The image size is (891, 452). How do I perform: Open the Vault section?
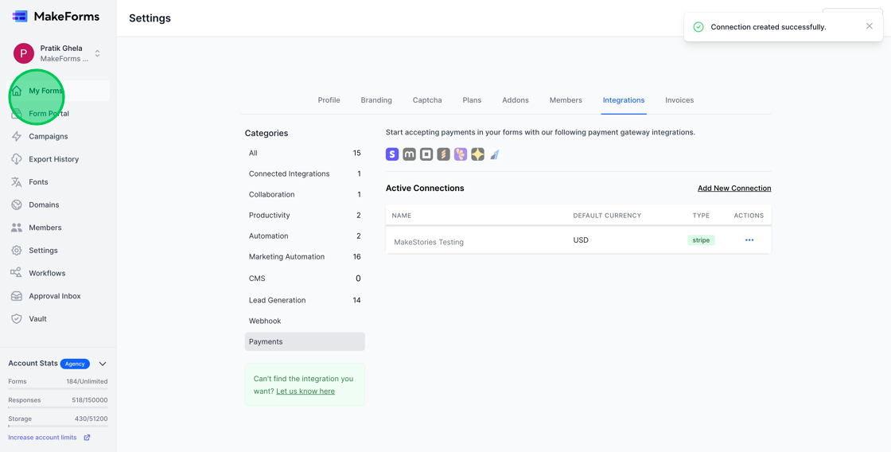37,318
